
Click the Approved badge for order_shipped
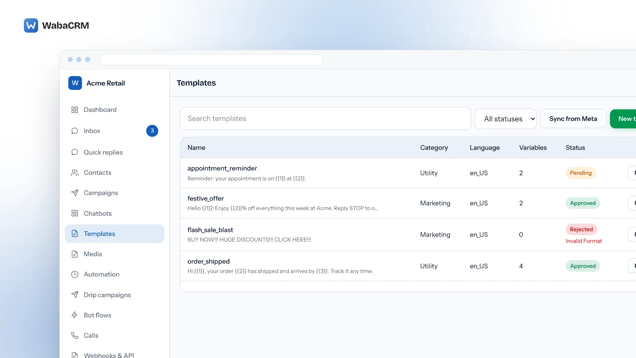click(x=583, y=266)
